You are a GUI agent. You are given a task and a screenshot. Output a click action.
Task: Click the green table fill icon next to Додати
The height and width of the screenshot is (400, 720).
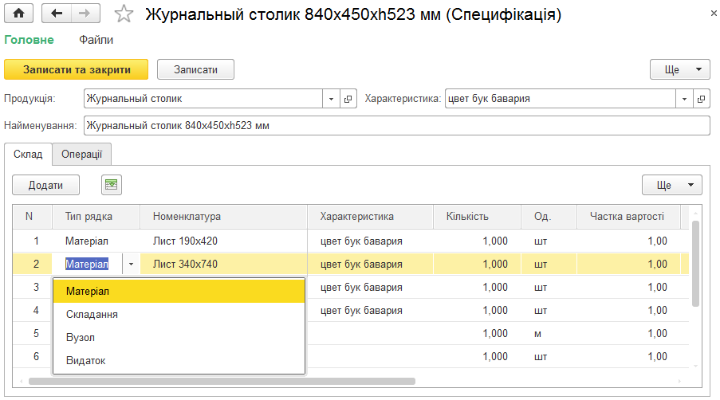click(x=112, y=185)
